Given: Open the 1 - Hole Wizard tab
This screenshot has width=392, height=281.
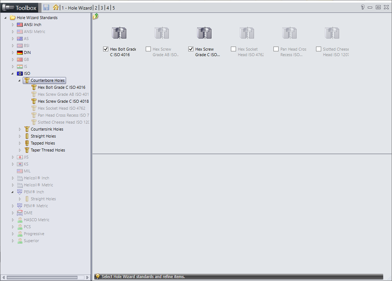Looking at the screenshot, I should click(x=77, y=8).
